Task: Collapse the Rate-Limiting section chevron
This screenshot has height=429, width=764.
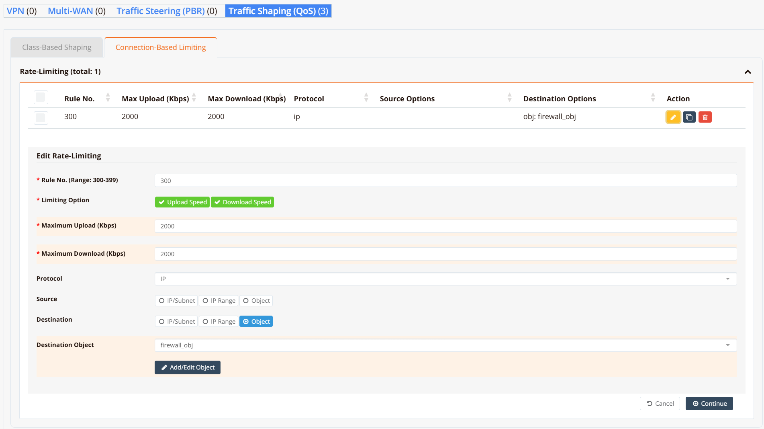Action: [748, 72]
